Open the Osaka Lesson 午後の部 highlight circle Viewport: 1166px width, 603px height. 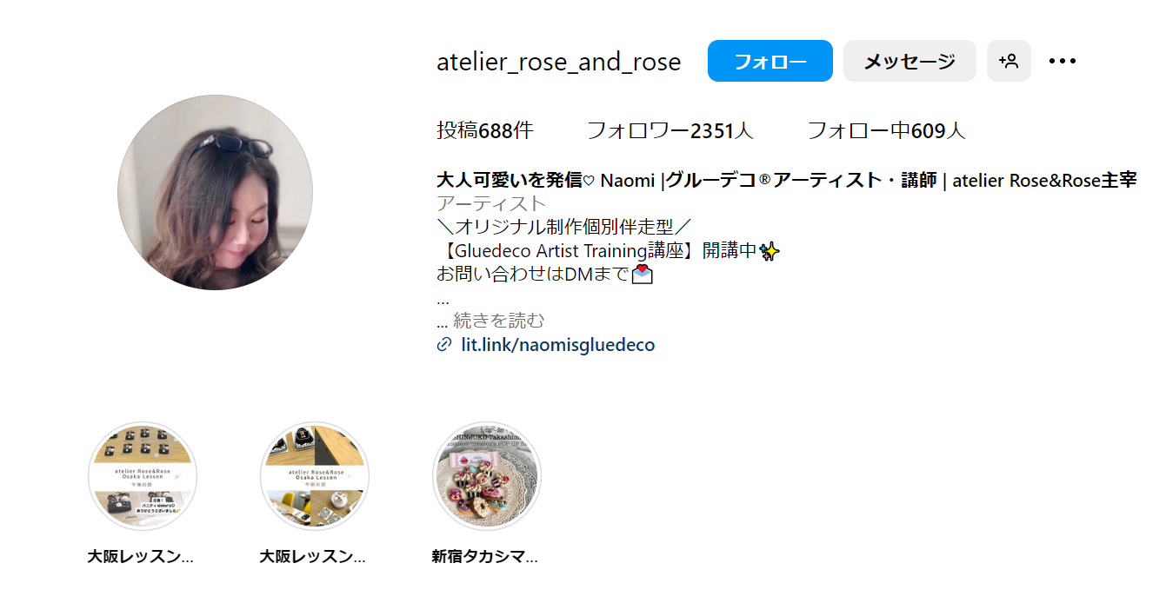tap(143, 476)
